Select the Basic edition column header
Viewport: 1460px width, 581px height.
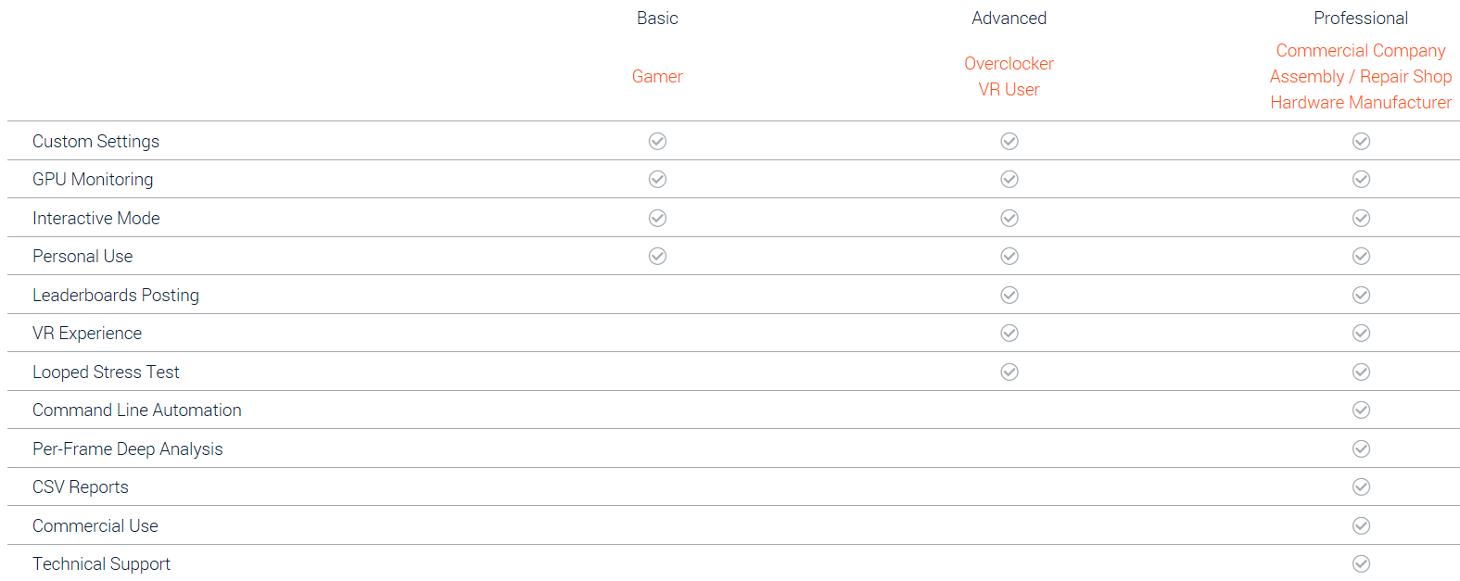coord(657,18)
